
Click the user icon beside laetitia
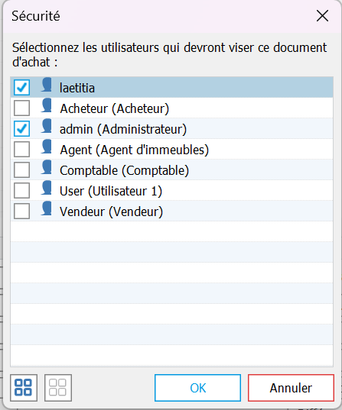point(47,85)
